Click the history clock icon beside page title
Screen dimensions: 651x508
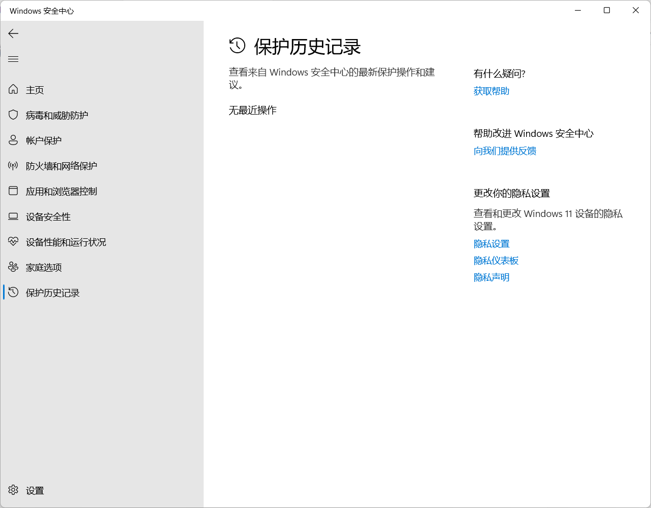[237, 46]
